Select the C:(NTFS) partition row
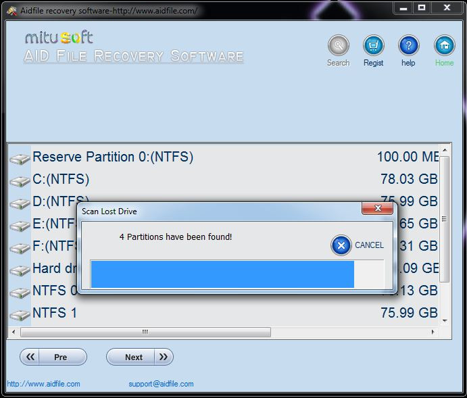467x398 pixels. [224, 179]
